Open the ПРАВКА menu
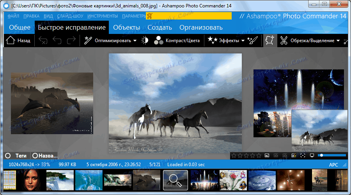 tap(31, 16)
